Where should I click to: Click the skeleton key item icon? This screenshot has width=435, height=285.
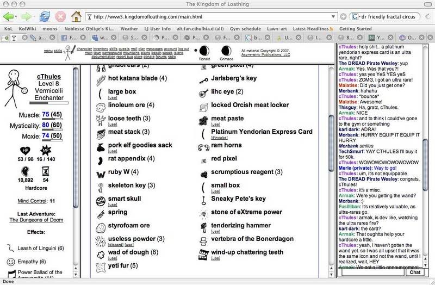coord(101,188)
